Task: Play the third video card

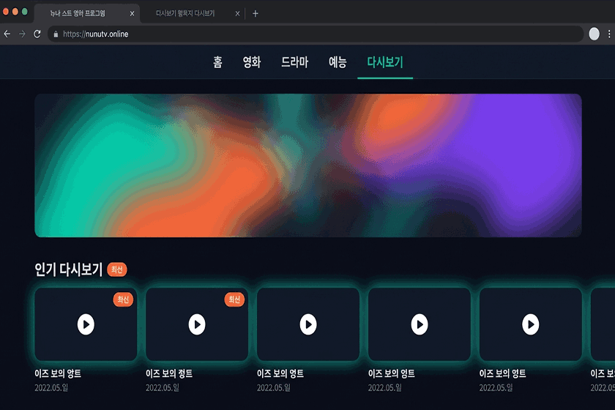Action: point(308,324)
